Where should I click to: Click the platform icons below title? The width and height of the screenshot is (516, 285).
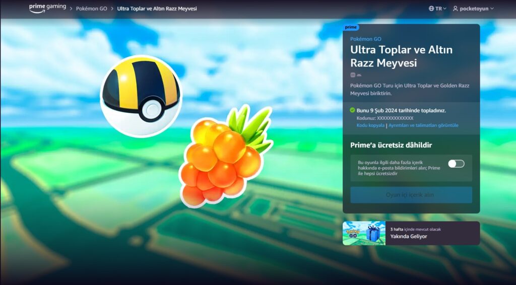click(x=356, y=75)
